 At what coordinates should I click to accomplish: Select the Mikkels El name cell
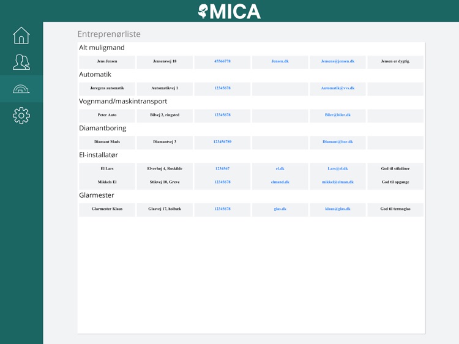point(107,183)
